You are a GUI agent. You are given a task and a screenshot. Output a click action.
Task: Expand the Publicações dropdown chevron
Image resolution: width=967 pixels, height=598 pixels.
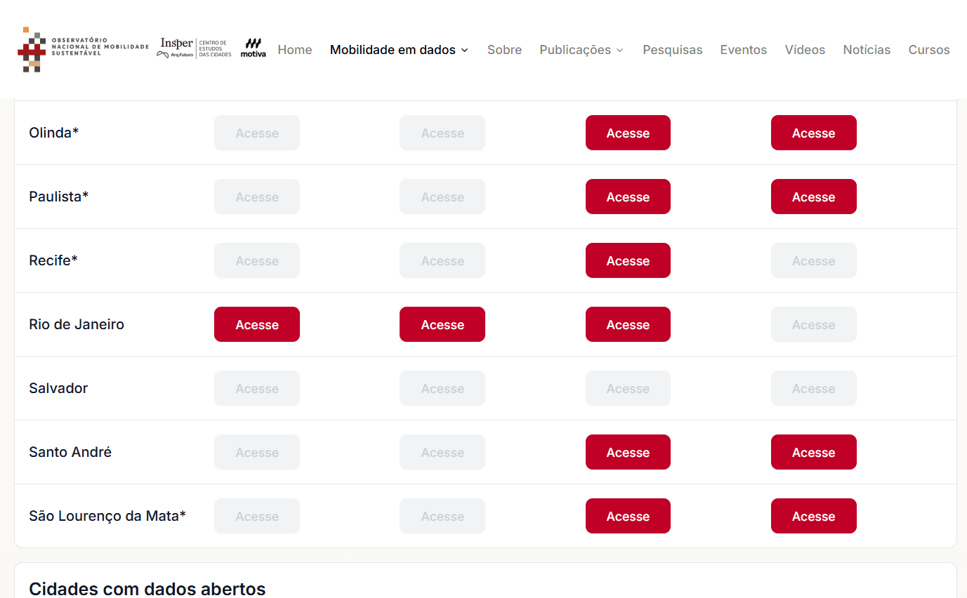(x=619, y=51)
